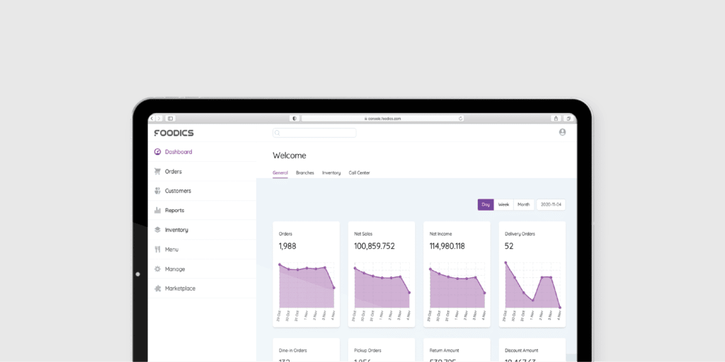Open the Call Center tab
The width and height of the screenshot is (725, 362).
359,173
